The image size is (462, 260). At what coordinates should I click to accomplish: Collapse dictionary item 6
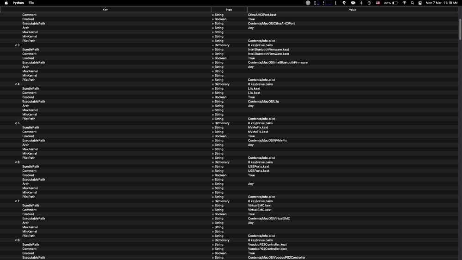point(16,162)
